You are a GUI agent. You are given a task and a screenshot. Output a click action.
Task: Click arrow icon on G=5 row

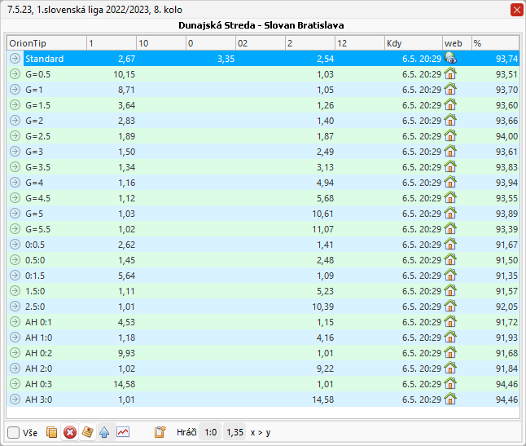point(15,214)
